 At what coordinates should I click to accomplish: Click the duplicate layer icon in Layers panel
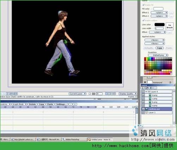coord(147,88)
